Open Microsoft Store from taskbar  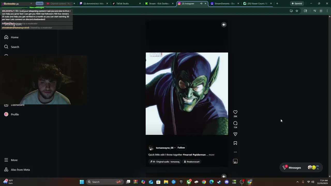pos(158,182)
